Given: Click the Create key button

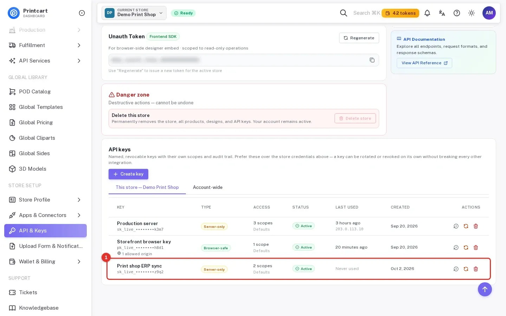Looking at the screenshot, I should click(x=128, y=174).
